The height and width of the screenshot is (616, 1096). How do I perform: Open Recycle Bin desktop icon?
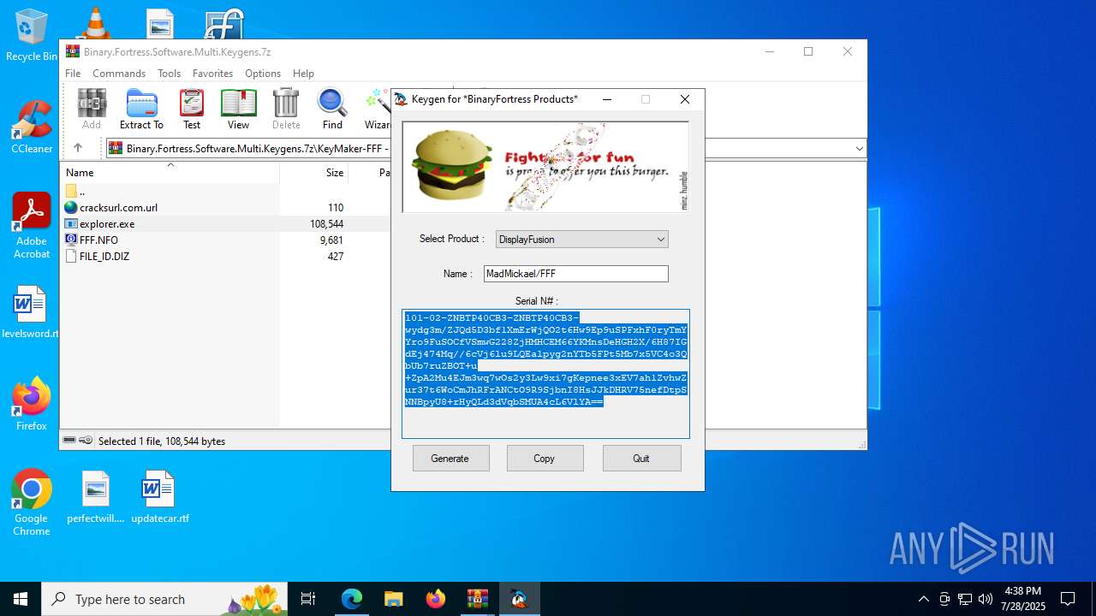pyautogui.click(x=31, y=34)
